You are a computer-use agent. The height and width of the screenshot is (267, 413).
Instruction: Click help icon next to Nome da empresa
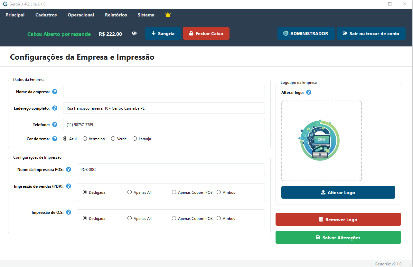(x=55, y=92)
